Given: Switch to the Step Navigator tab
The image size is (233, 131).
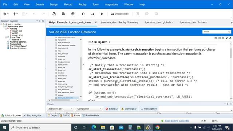Looking at the screenshot, I should [32, 116].
